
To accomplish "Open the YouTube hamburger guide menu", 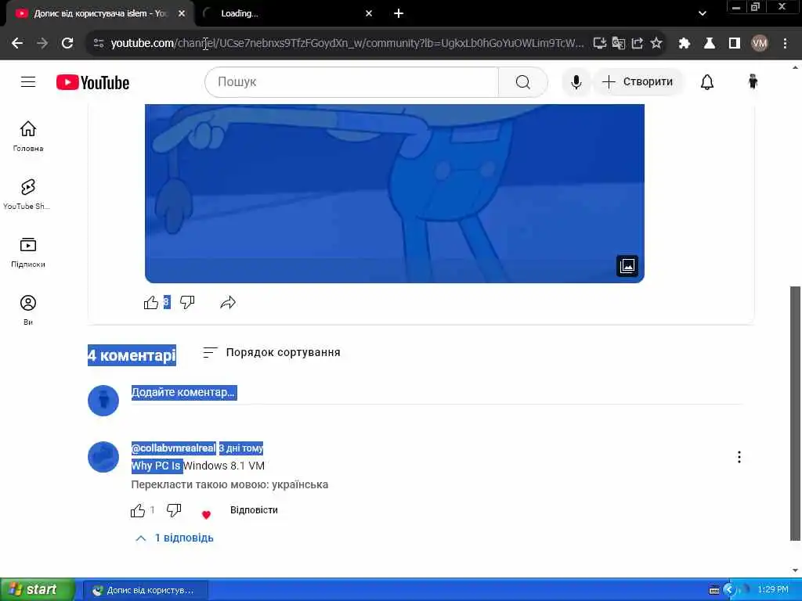I will 28,81.
